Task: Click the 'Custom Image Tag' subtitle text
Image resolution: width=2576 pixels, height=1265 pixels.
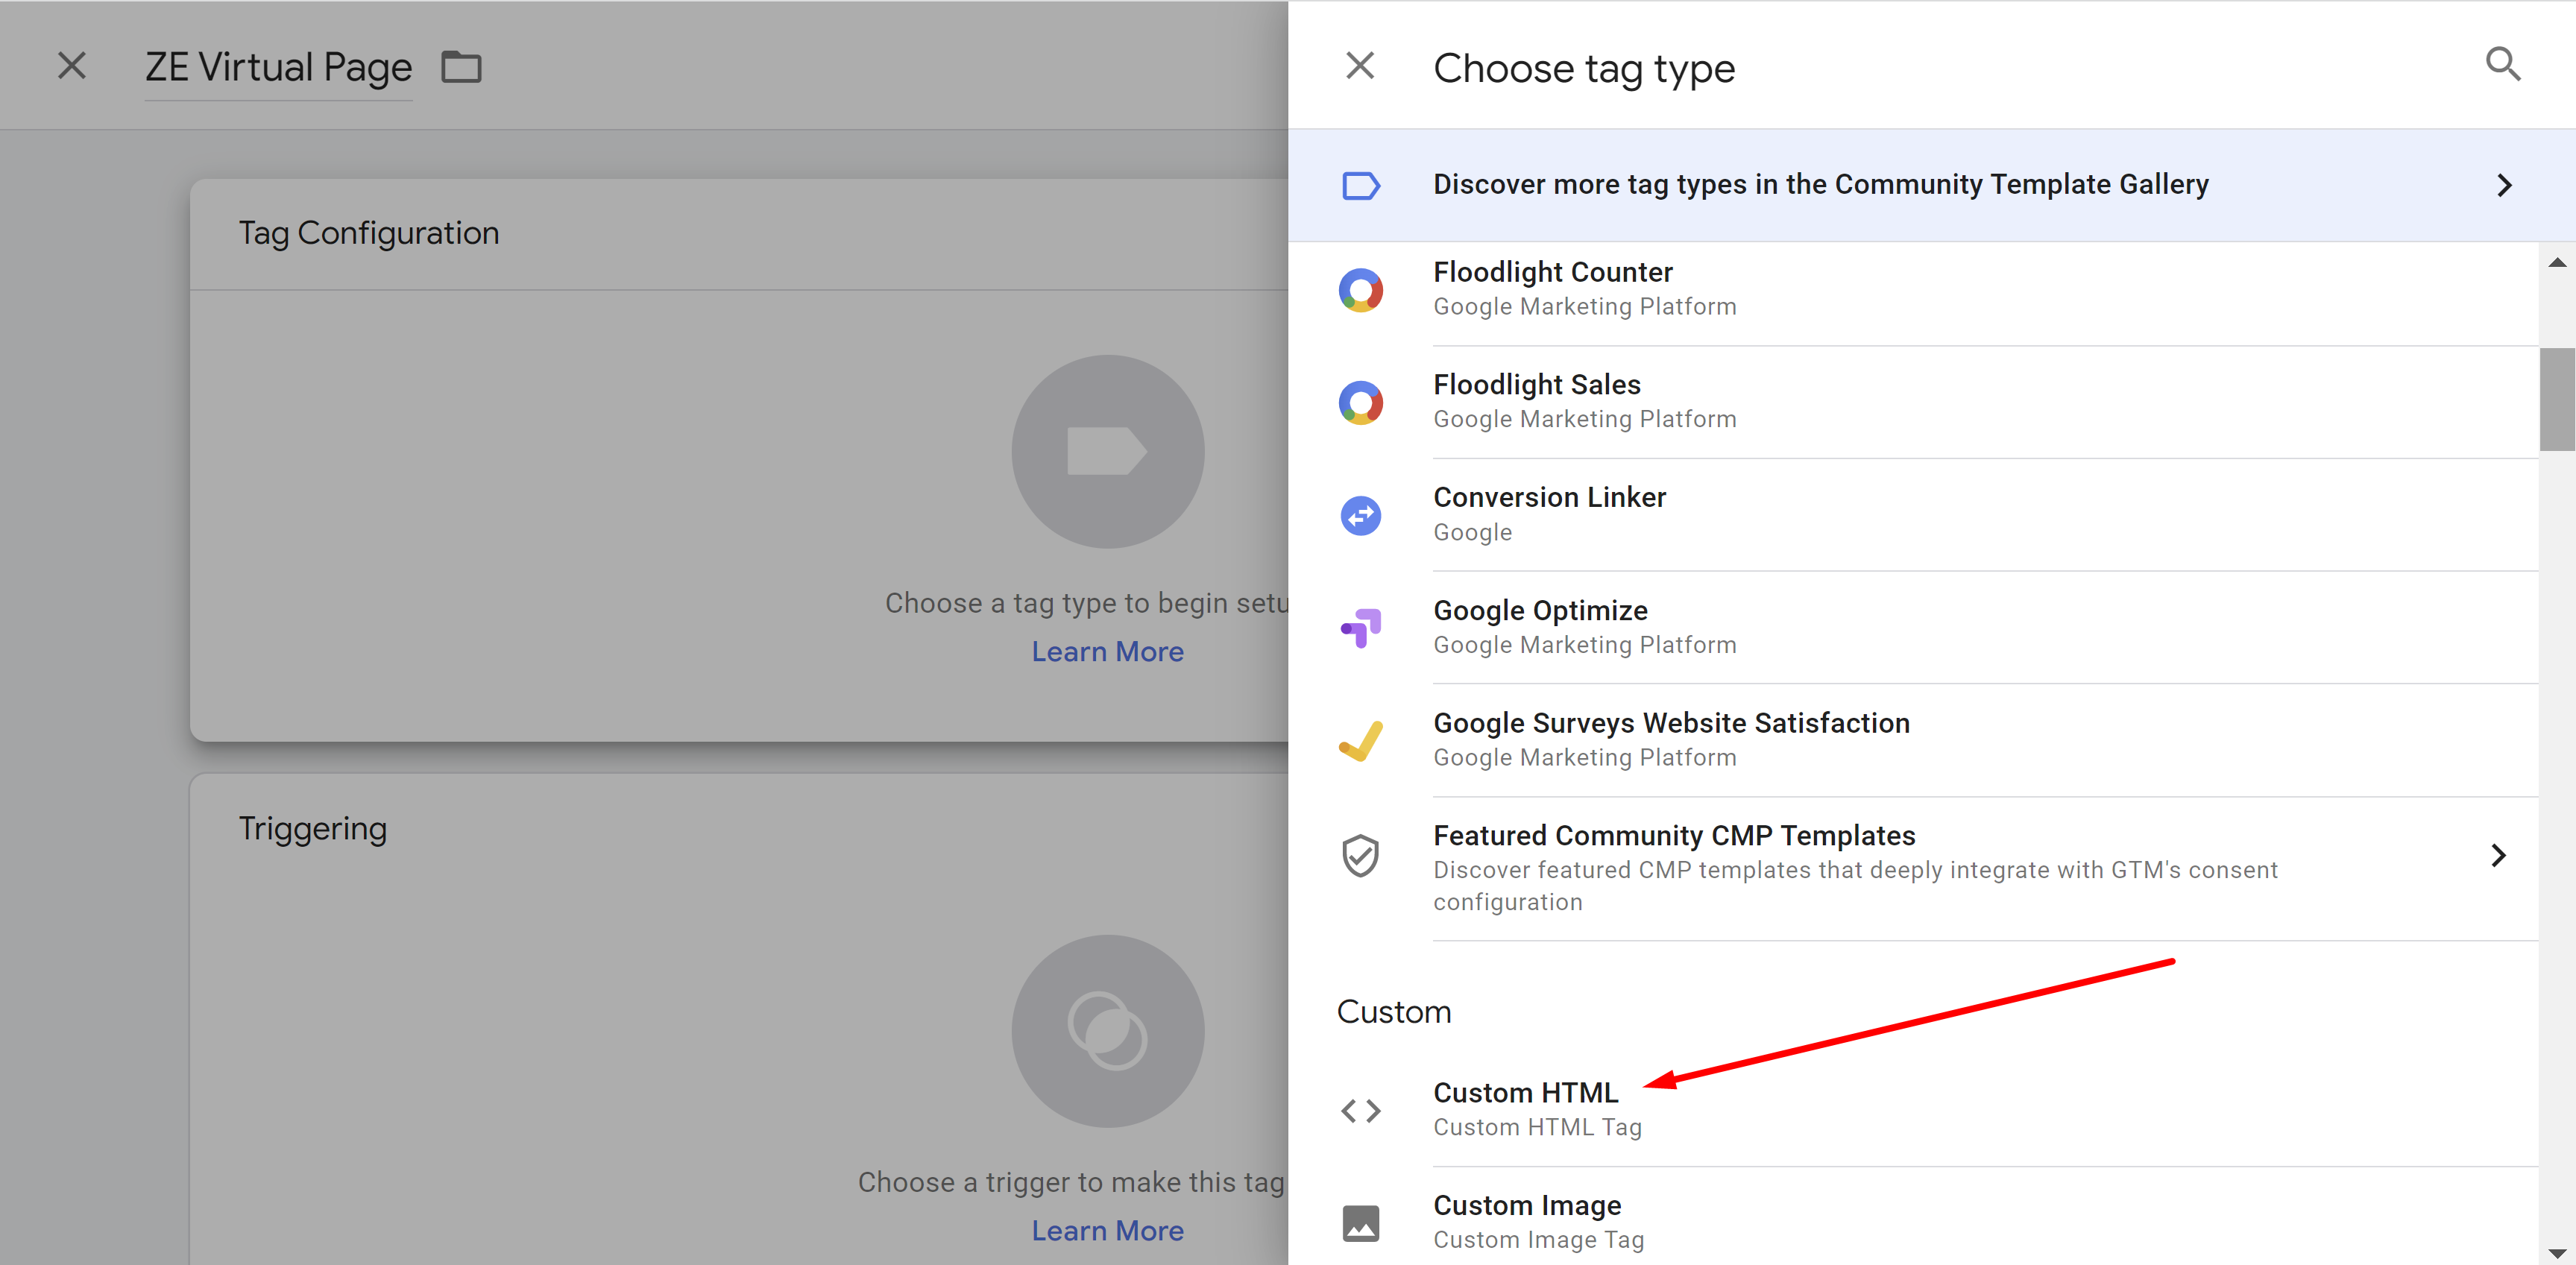Action: tap(1539, 1240)
